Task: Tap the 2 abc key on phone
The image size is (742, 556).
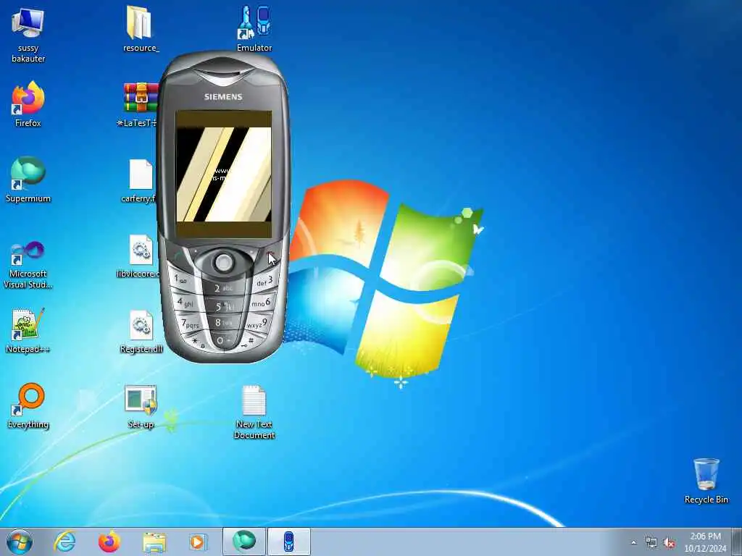Action: pos(223,287)
